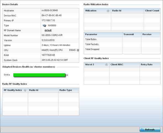The height and width of the screenshot is (133, 163).
Task: Click the Refresh button
Action: [150, 129]
